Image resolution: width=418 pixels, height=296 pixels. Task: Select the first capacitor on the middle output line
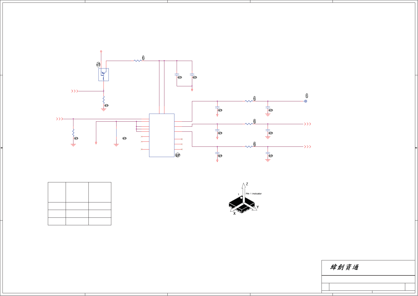coord(217,130)
